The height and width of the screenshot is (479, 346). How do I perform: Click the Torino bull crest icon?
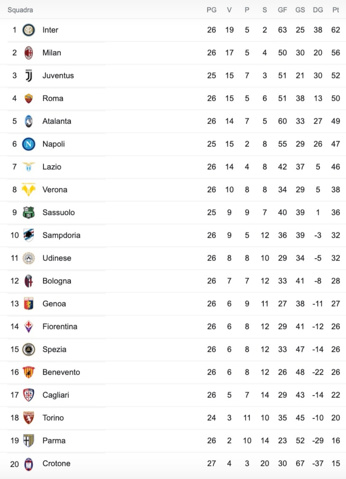pyautogui.click(x=29, y=418)
